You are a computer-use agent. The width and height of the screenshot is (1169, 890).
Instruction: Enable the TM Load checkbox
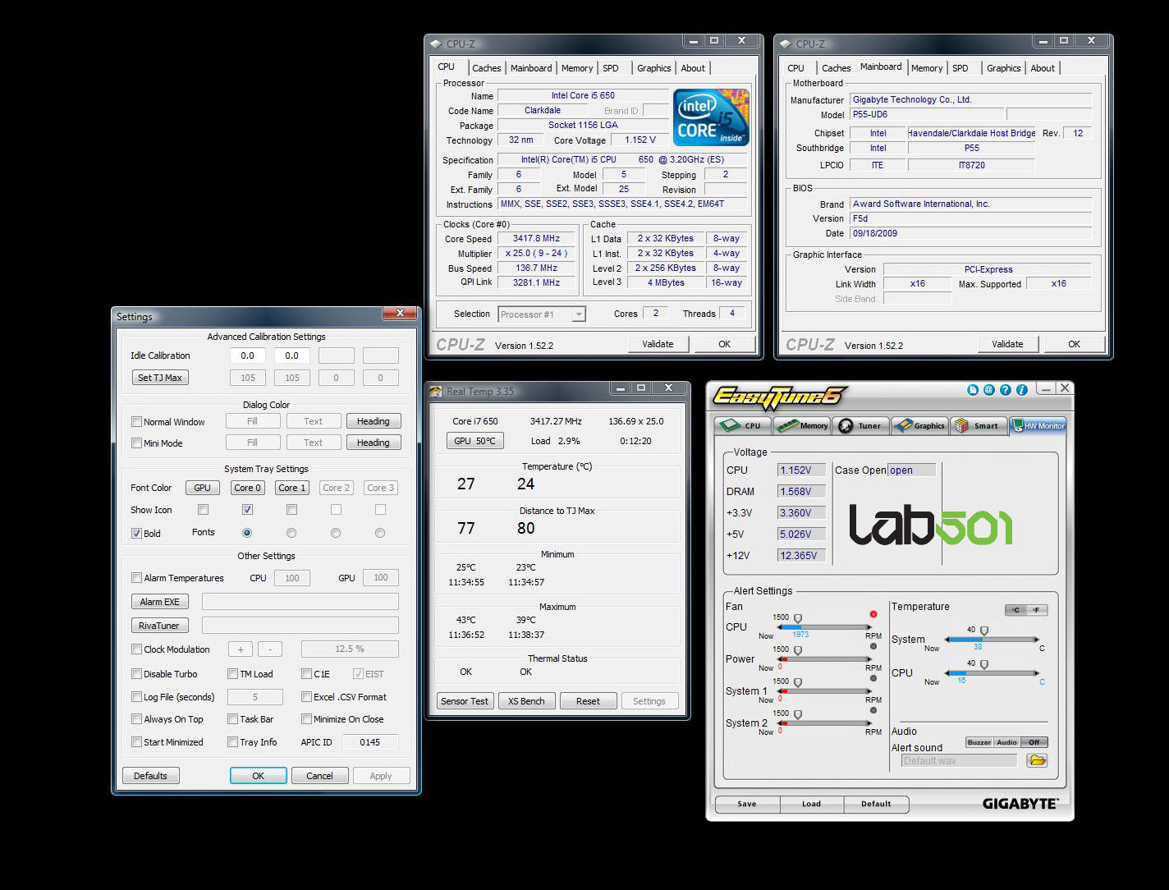coord(232,674)
